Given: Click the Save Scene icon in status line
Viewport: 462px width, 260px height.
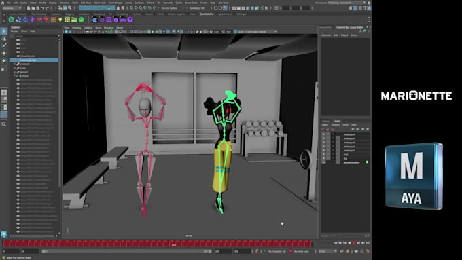Looking at the screenshot, I should (38, 8).
